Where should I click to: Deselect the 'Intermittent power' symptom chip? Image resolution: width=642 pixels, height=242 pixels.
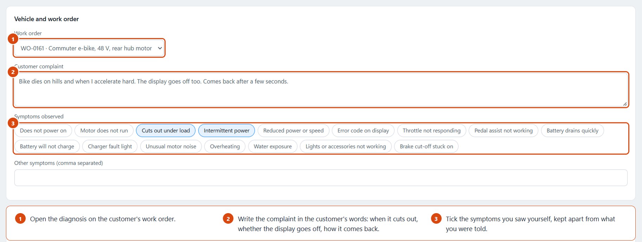pos(227,130)
